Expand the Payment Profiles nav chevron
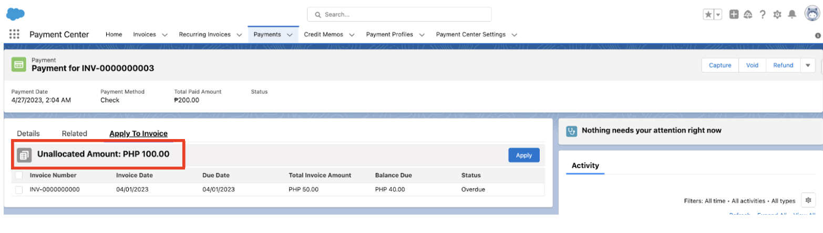Viewport: 823px width, 233px height. [x=421, y=35]
